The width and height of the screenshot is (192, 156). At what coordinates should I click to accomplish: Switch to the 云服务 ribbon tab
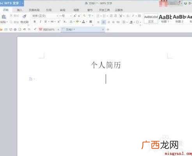119,10
